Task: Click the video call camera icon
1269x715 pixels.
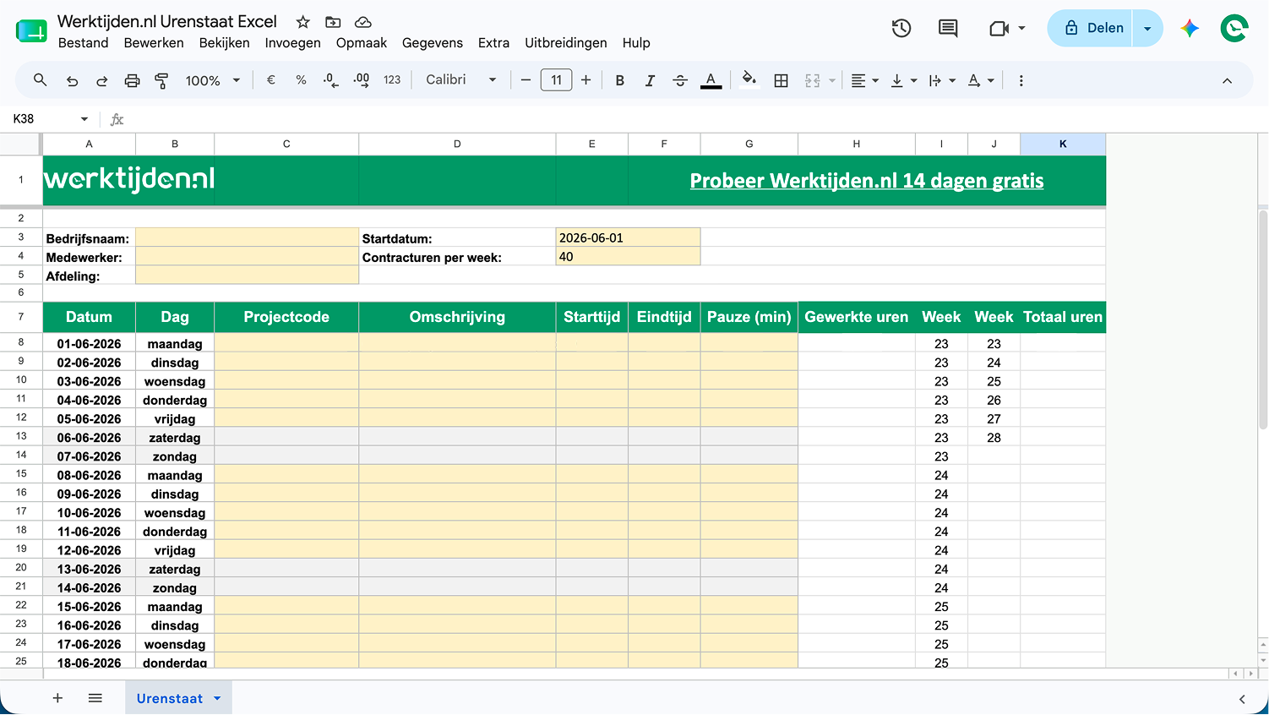Action: (999, 28)
